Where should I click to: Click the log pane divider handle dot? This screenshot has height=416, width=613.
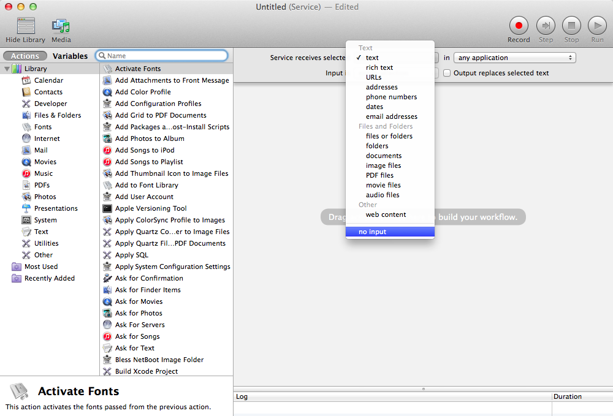(x=424, y=389)
